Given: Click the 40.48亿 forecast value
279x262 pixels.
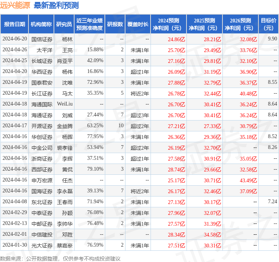Looking at the screenshot, I should pyautogui.click(x=248, y=94).
